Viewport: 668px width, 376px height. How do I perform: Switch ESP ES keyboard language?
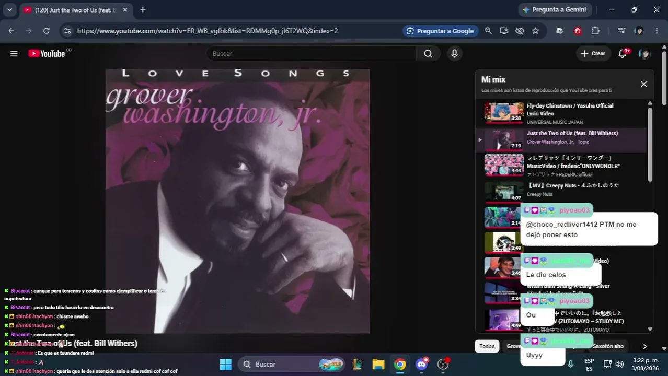[x=589, y=365]
